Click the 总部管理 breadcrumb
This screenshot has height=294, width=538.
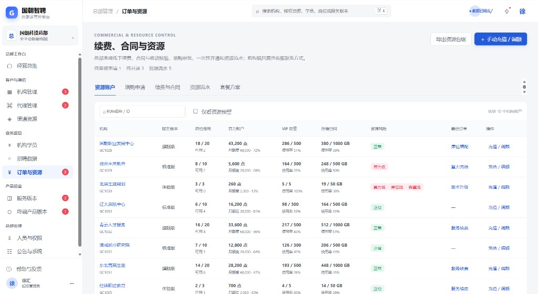(x=103, y=12)
